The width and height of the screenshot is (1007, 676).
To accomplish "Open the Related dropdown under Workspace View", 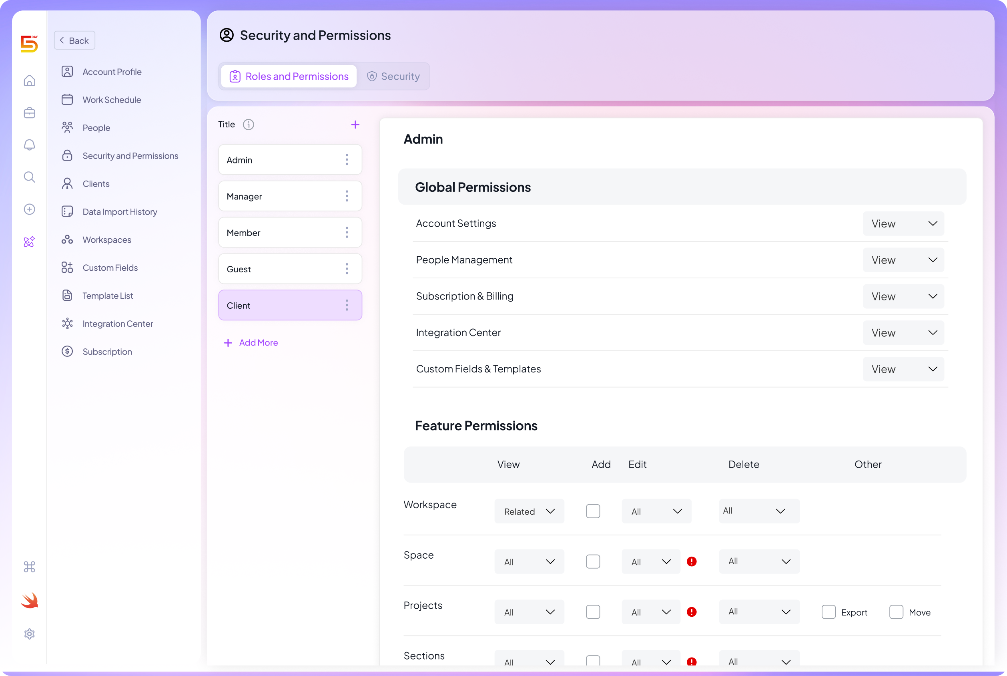I will tap(529, 511).
